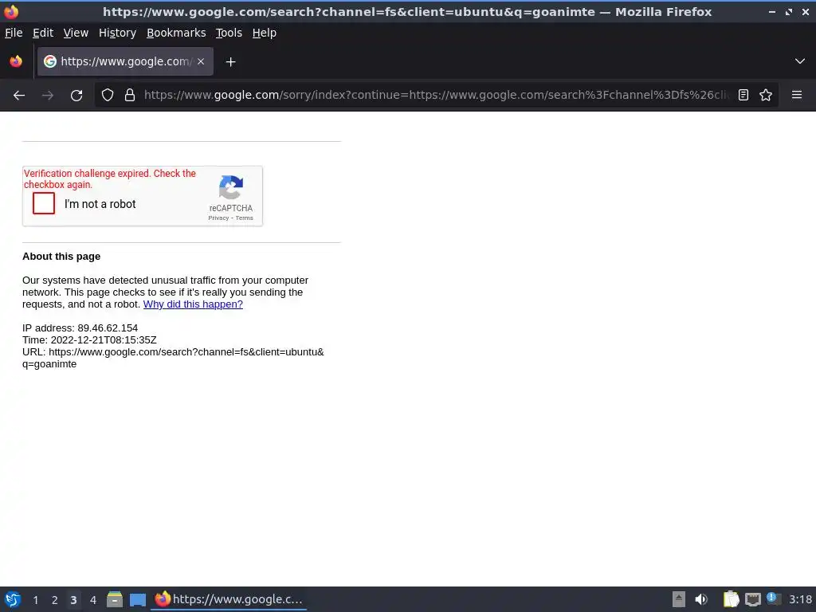Click the "About this page" heading
This screenshot has height=612, width=816.
61,257
